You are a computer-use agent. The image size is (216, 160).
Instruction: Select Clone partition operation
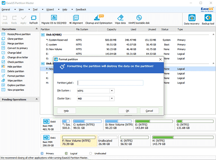(12, 39)
